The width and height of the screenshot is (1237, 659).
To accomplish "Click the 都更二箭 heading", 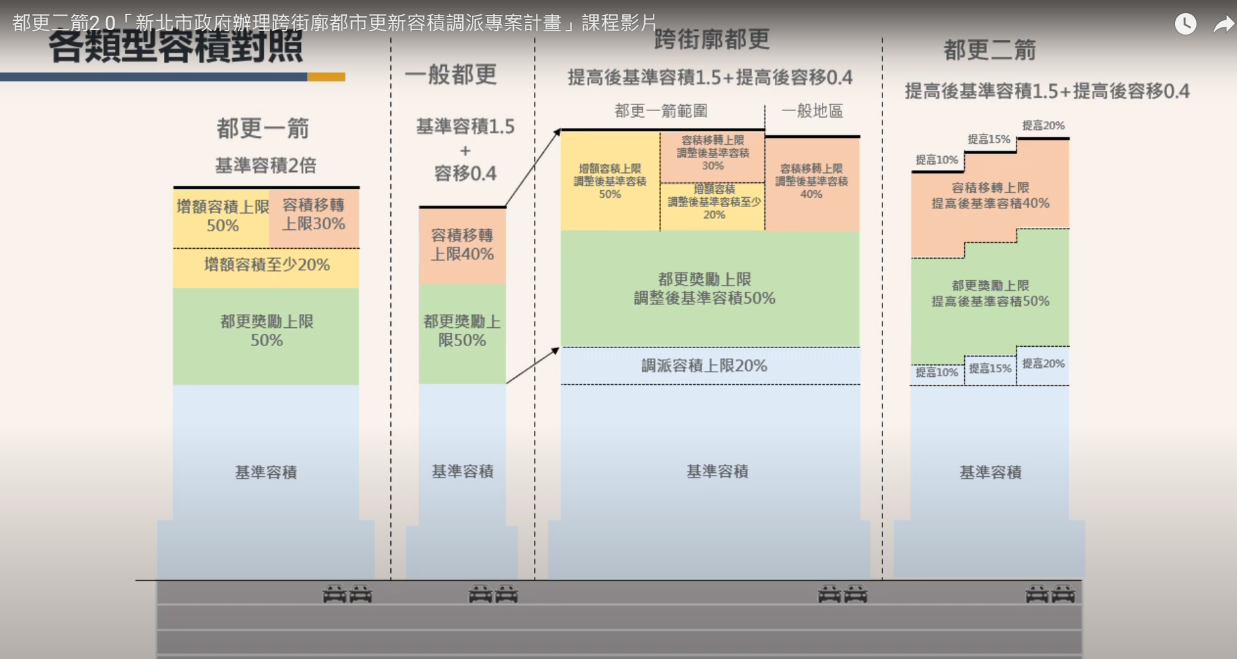I will click(x=990, y=50).
